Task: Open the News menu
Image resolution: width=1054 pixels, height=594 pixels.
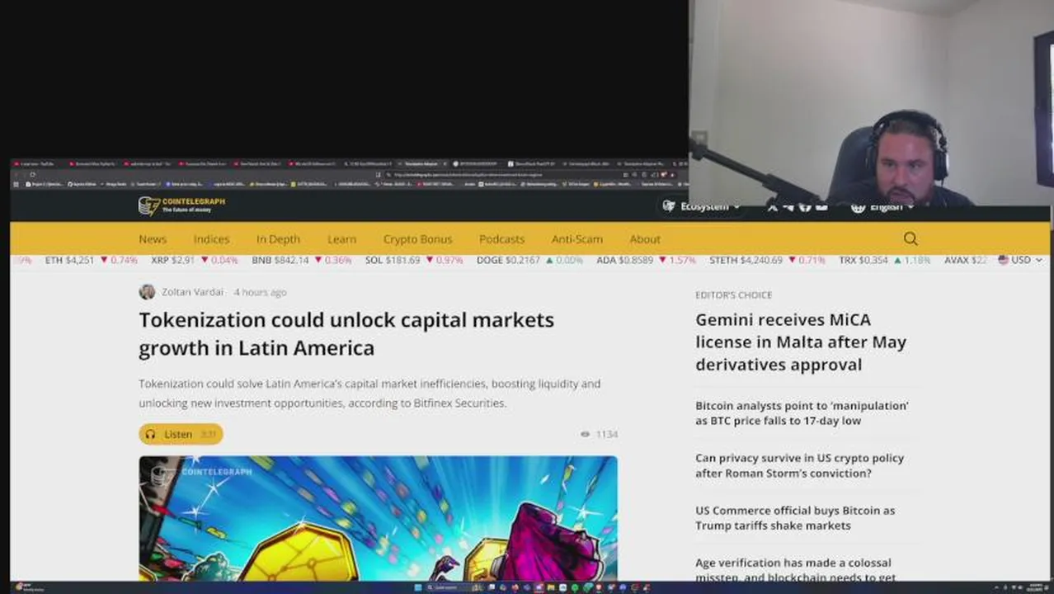Action: (153, 238)
